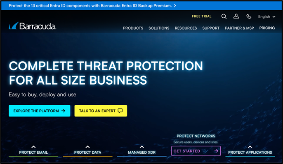Click the Entra ID Backup Premium banner text
Screen dimensions: 283x164
(90, 6)
